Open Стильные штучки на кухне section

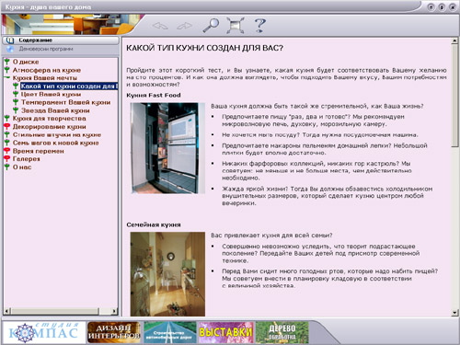57,134
